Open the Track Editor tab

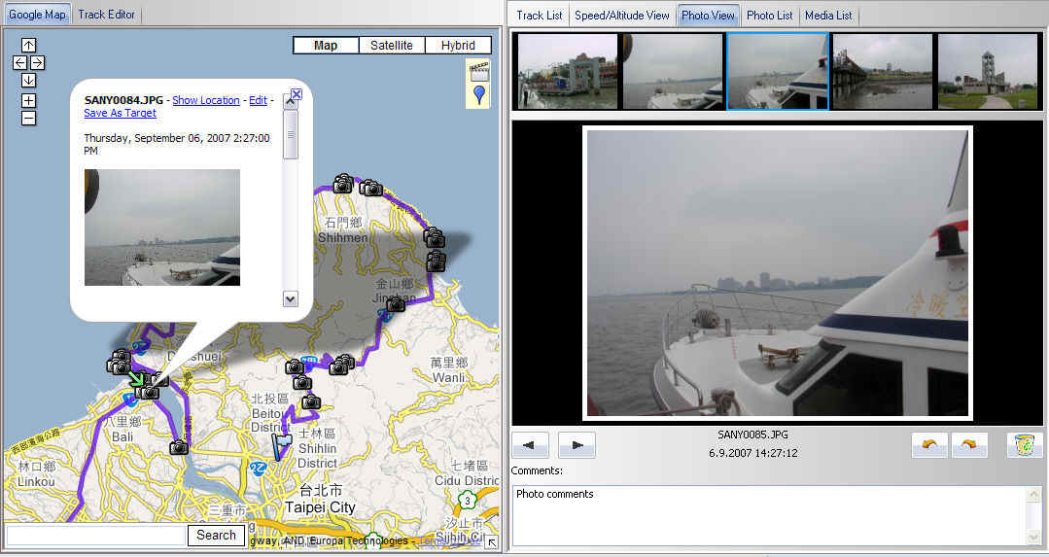coord(106,14)
